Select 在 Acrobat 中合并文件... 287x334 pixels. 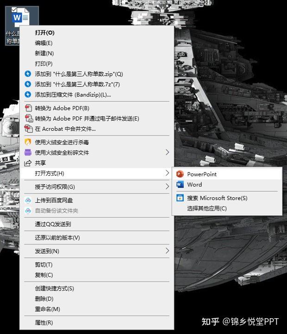tap(97, 128)
